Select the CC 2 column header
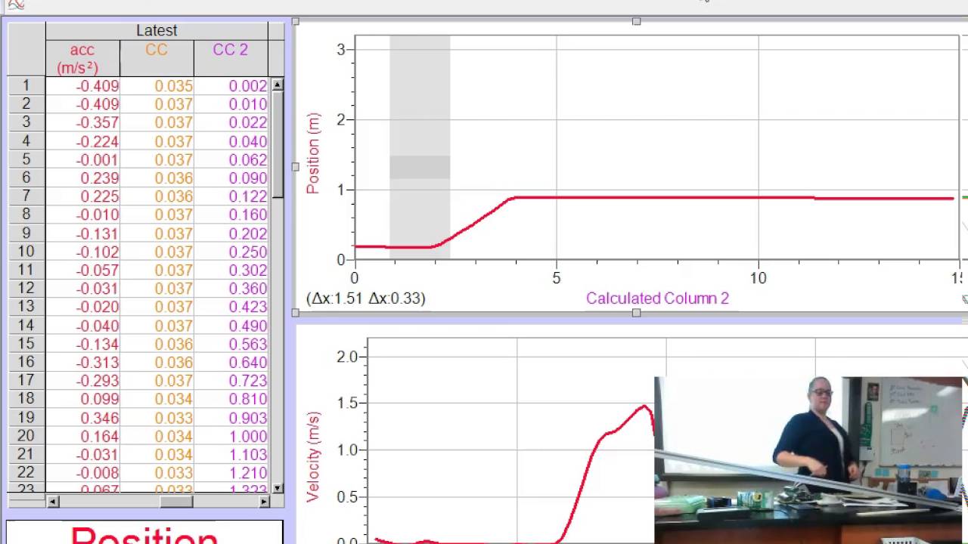 click(x=231, y=59)
